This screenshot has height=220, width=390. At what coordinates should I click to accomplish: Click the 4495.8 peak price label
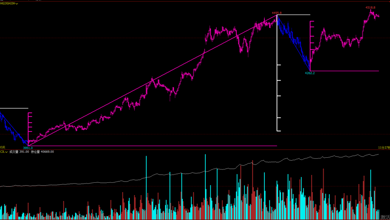277,13
